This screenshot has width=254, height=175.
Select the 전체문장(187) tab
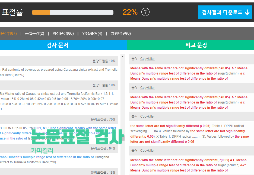pyautogui.click(x=8, y=34)
